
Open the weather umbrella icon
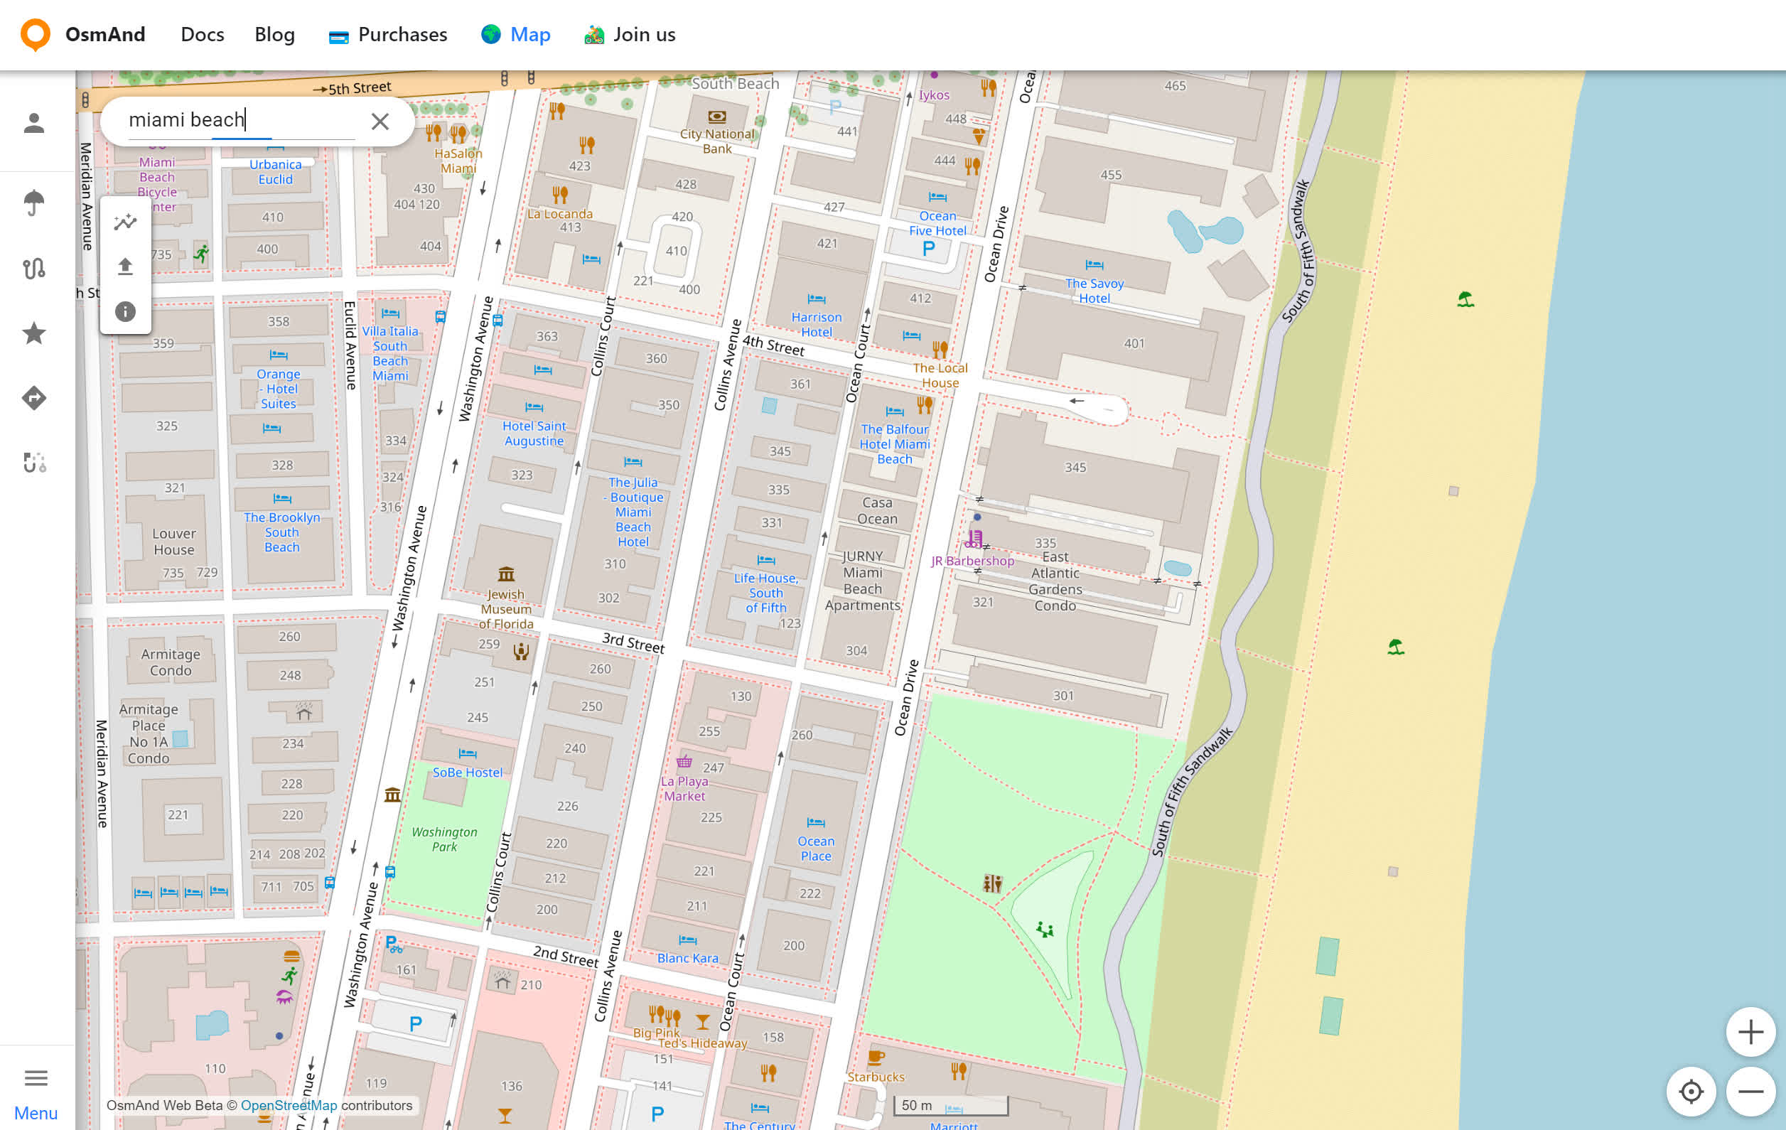(x=34, y=202)
